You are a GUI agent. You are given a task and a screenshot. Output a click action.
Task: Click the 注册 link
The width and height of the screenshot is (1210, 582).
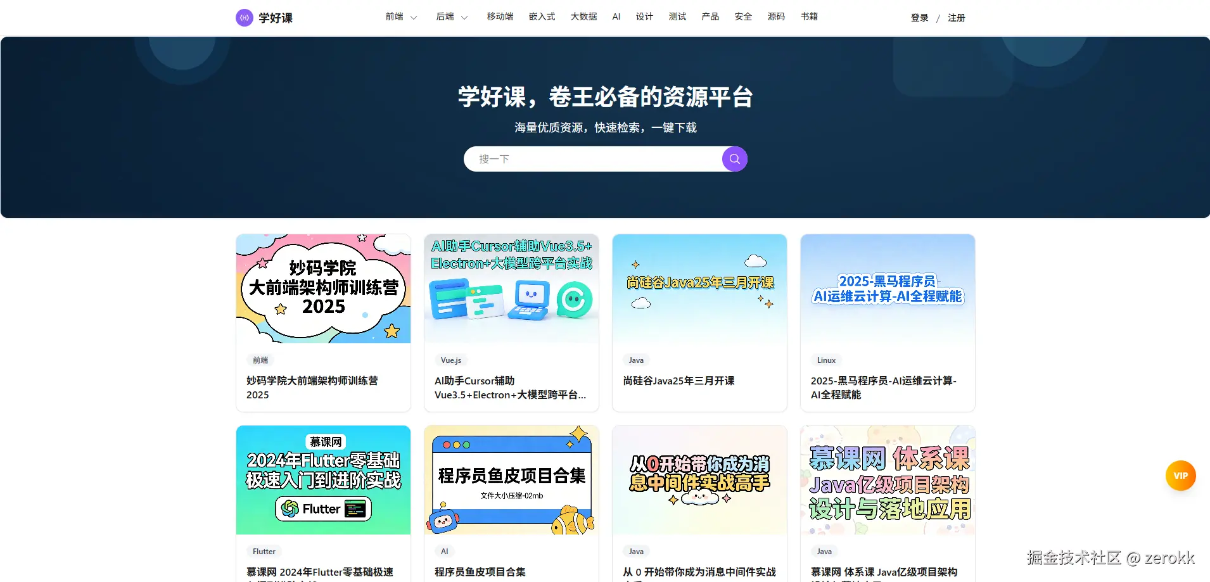(x=957, y=18)
